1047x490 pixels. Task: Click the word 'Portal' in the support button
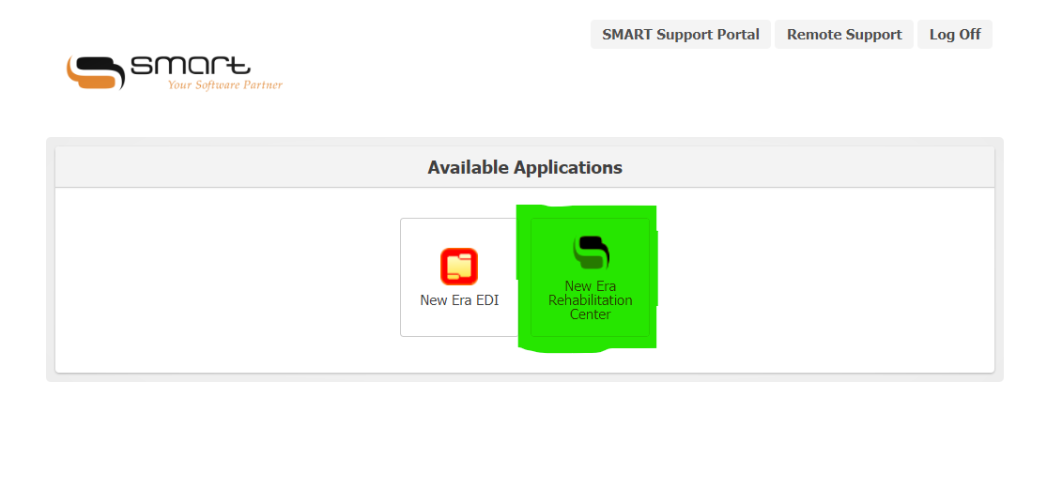point(736,35)
